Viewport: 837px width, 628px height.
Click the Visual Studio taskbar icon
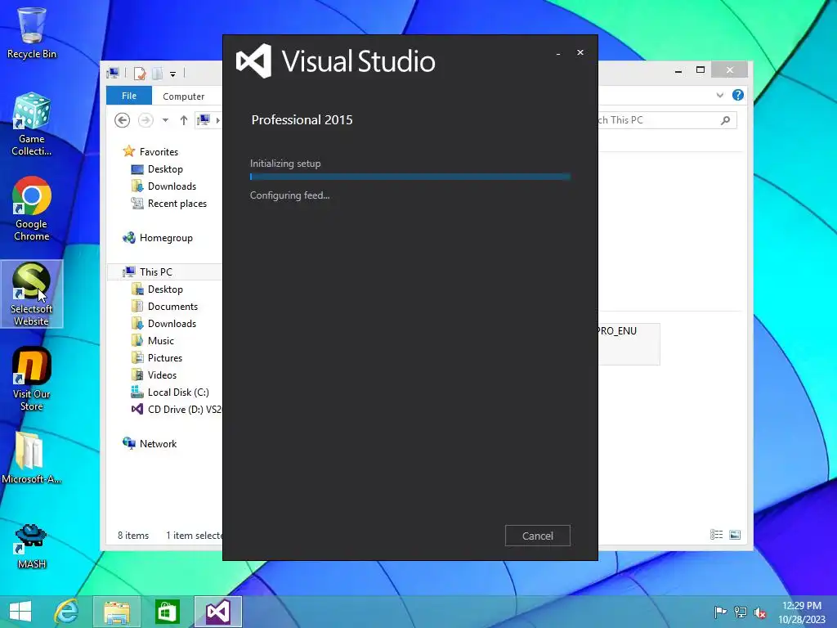(217, 612)
